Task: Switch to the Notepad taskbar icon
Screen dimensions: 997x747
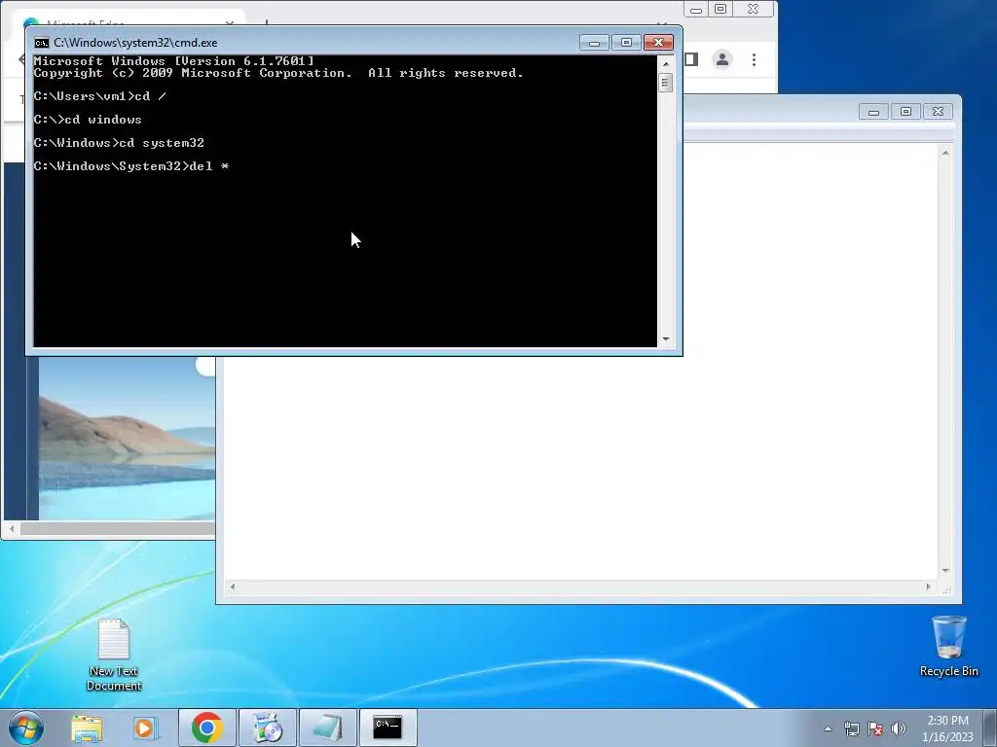Action: coord(327,728)
